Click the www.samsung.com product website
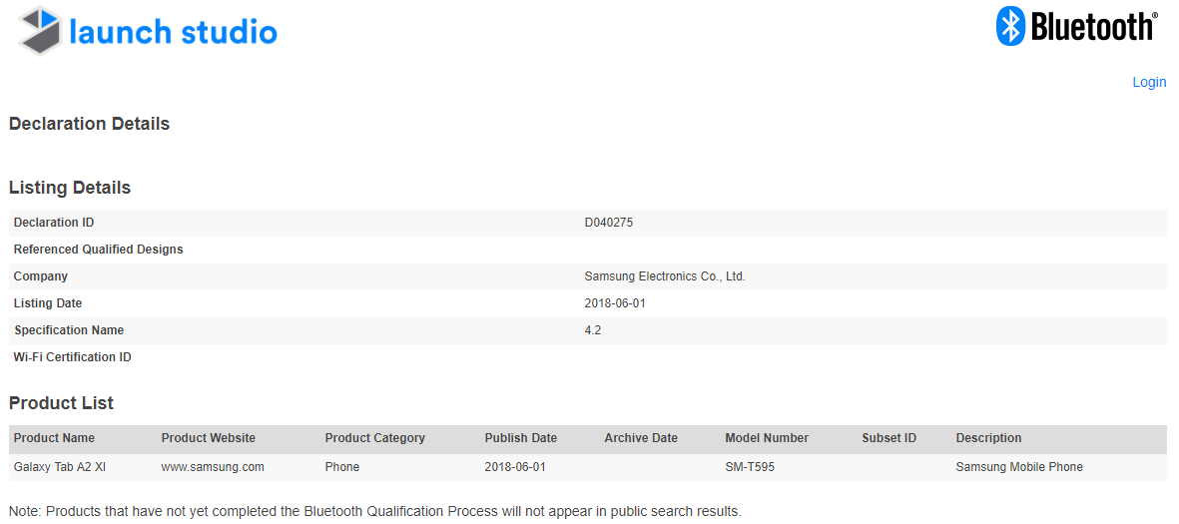This screenshot has height=524, width=1179. (212, 467)
